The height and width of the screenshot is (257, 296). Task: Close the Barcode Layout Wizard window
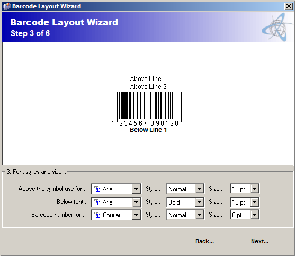click(x=289, y=6)
